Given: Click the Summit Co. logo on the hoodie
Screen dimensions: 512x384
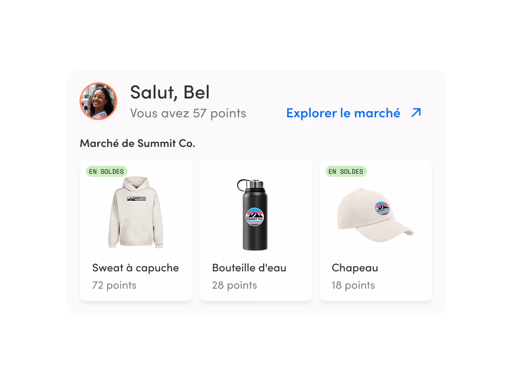Looking at the screenshot, I should (137, 198).
